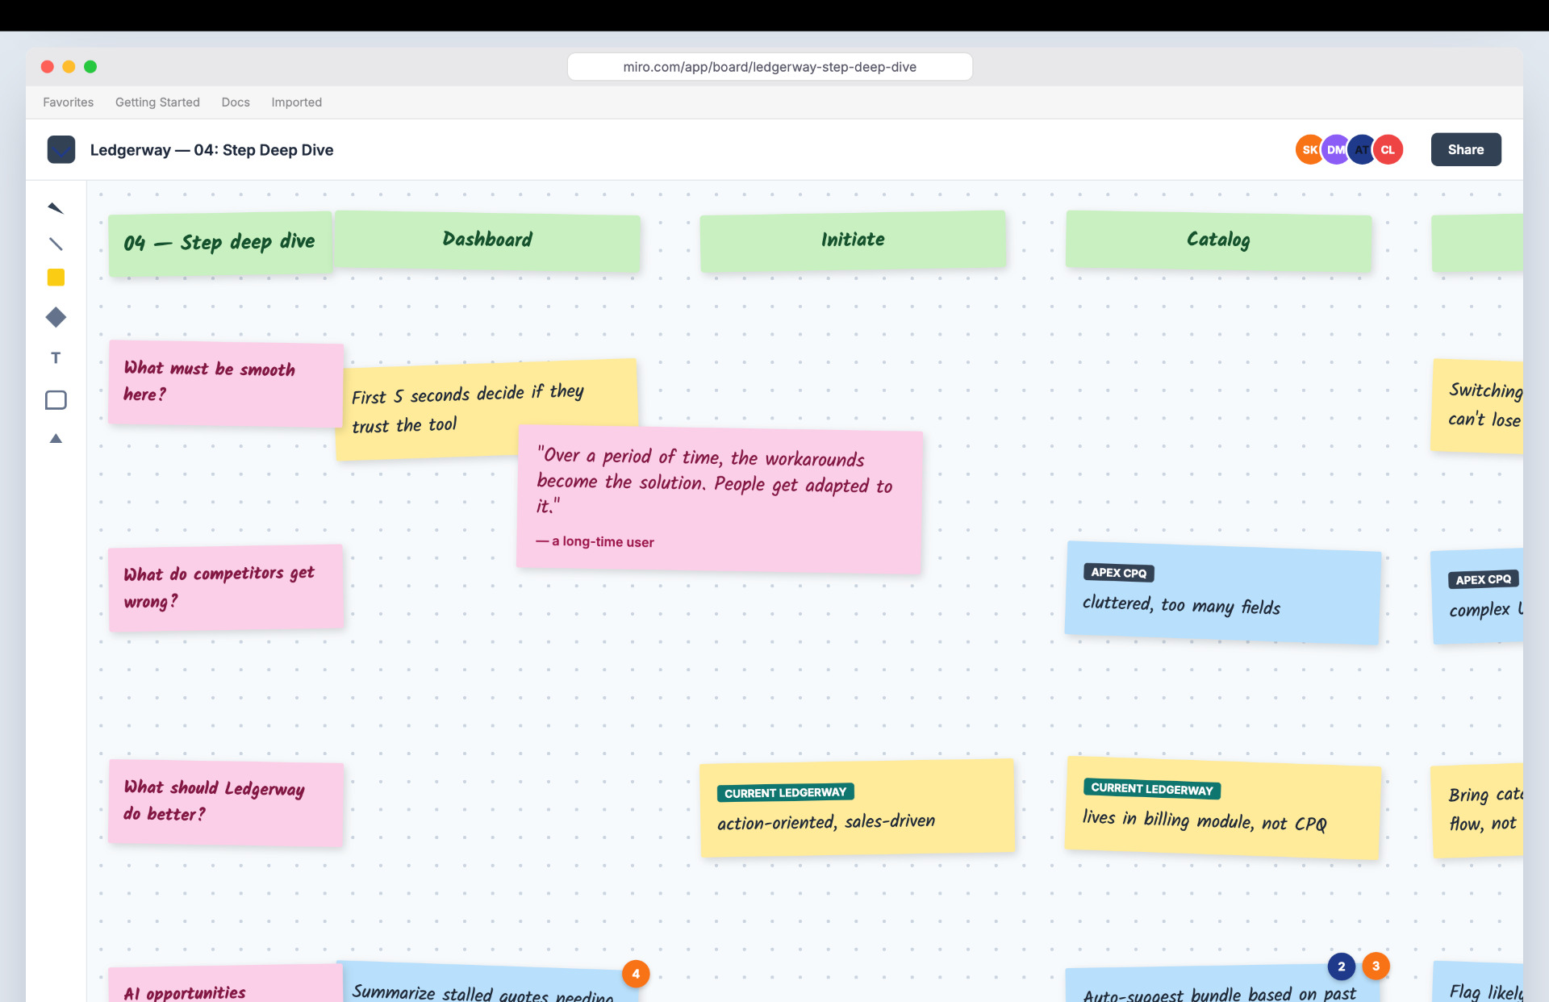Select the 'Bring cat...' note at right edge

pos(1477,810)
